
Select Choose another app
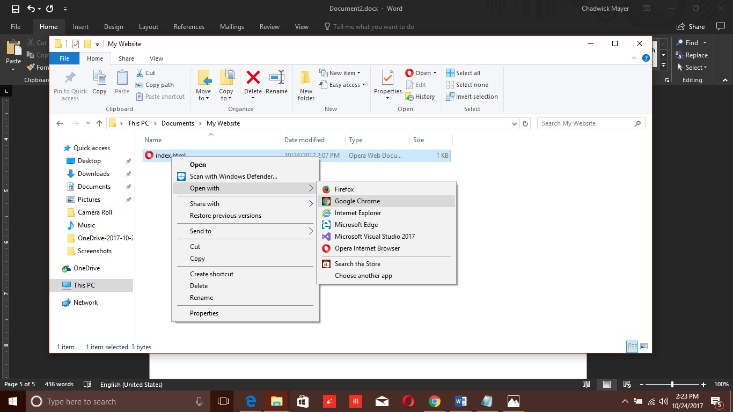tap(386, 276)
